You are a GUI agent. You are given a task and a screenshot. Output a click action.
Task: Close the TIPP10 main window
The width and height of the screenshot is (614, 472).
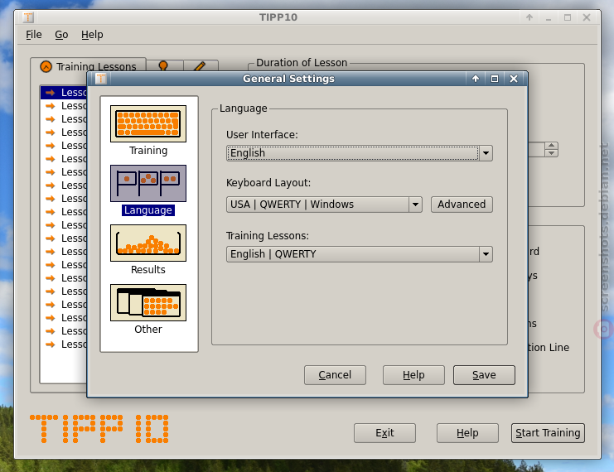[x=587, y=17]
